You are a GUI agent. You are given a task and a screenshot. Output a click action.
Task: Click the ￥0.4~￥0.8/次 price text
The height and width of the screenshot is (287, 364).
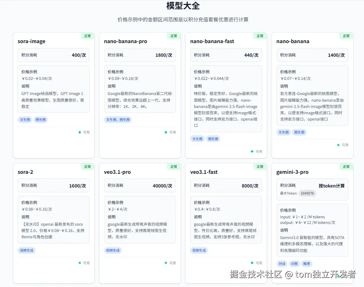pyautogui.click(x=207, y=209)
